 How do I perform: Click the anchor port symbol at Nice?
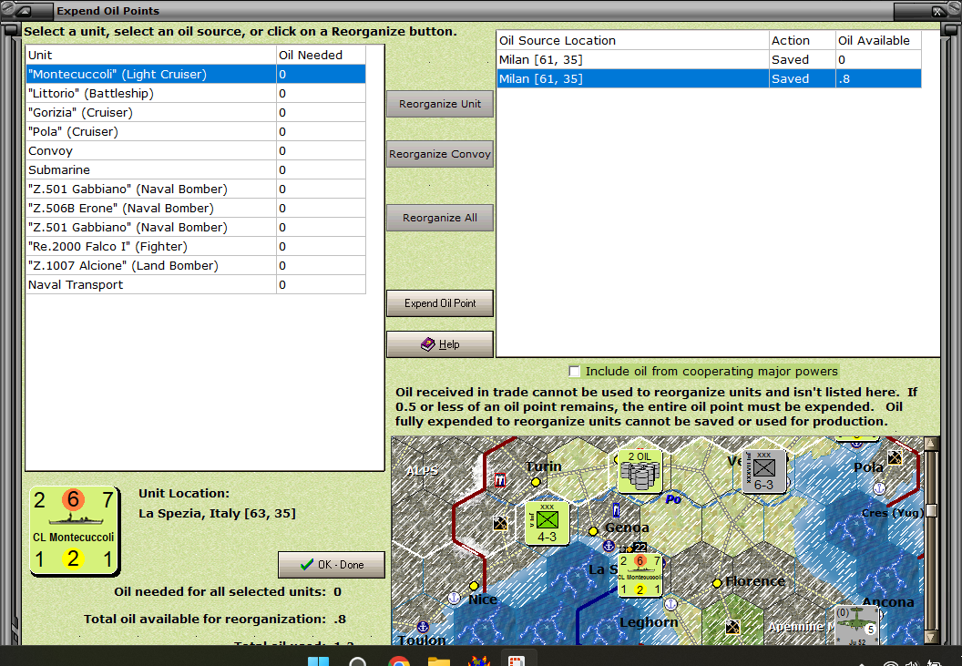coord(454,599)
